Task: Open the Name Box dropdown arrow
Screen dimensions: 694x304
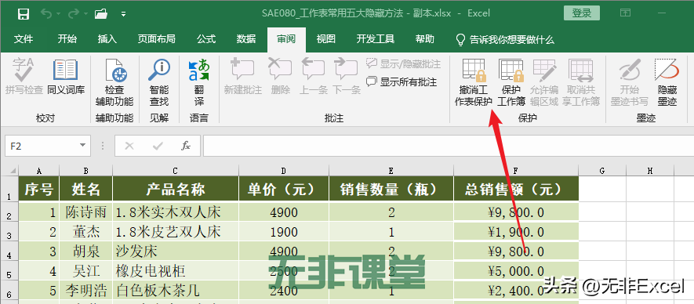Action: pos(83,146)
